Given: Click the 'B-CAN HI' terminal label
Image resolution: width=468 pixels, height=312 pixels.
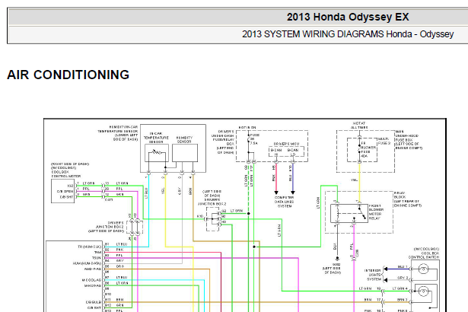Looking at the screenshot, I should pos(276,152).
